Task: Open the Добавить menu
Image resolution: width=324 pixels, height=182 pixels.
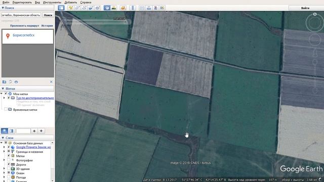Action: (x=71, y=2)
